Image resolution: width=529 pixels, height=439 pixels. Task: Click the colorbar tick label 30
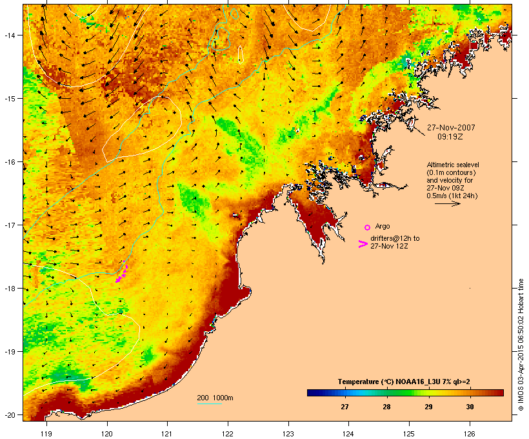point(470,407)
